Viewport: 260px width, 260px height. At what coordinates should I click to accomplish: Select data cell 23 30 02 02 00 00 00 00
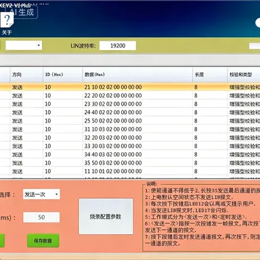pyautogui.click(x=113, y=104)
